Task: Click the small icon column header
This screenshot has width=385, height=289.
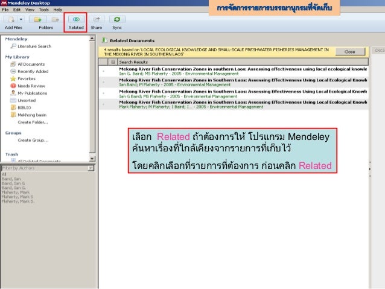Action: tap(113, 62)
